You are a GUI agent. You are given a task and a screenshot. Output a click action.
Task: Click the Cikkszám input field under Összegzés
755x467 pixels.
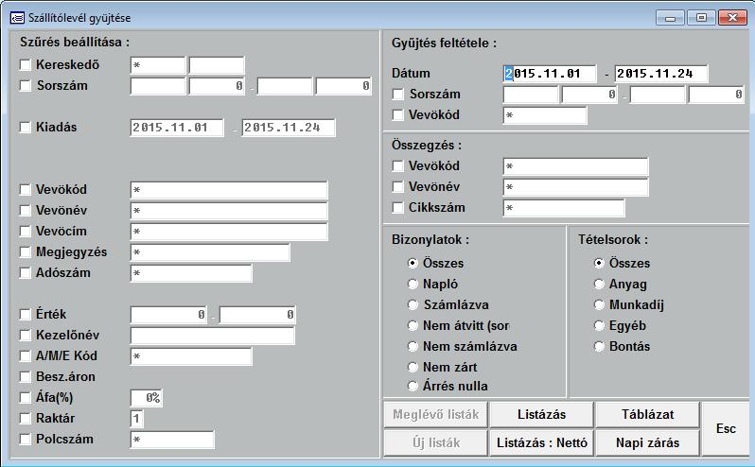[564, 208]
